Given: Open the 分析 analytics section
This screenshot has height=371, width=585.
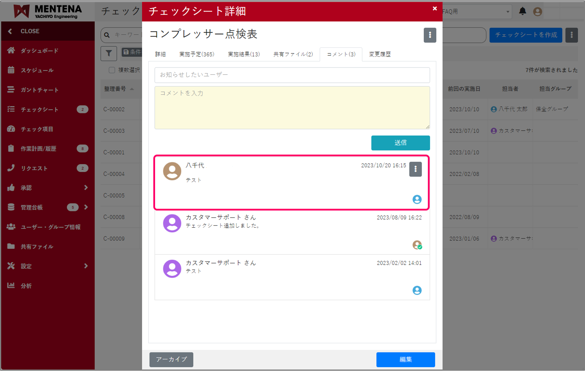Looking at the screenshot, I should 26,285.
